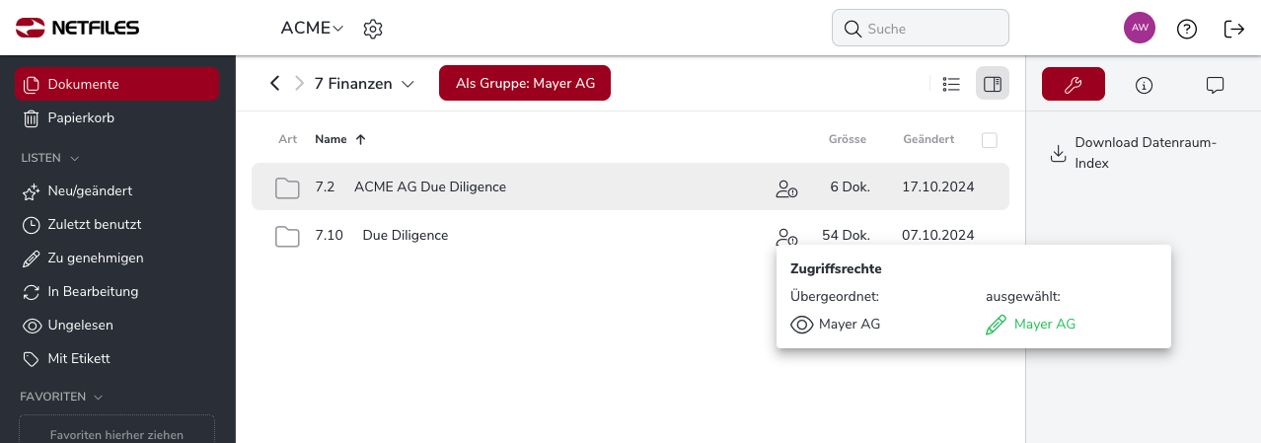This screenshot has width=1261, height=443.
Task: Switch to list view icon
Action: 951,84
